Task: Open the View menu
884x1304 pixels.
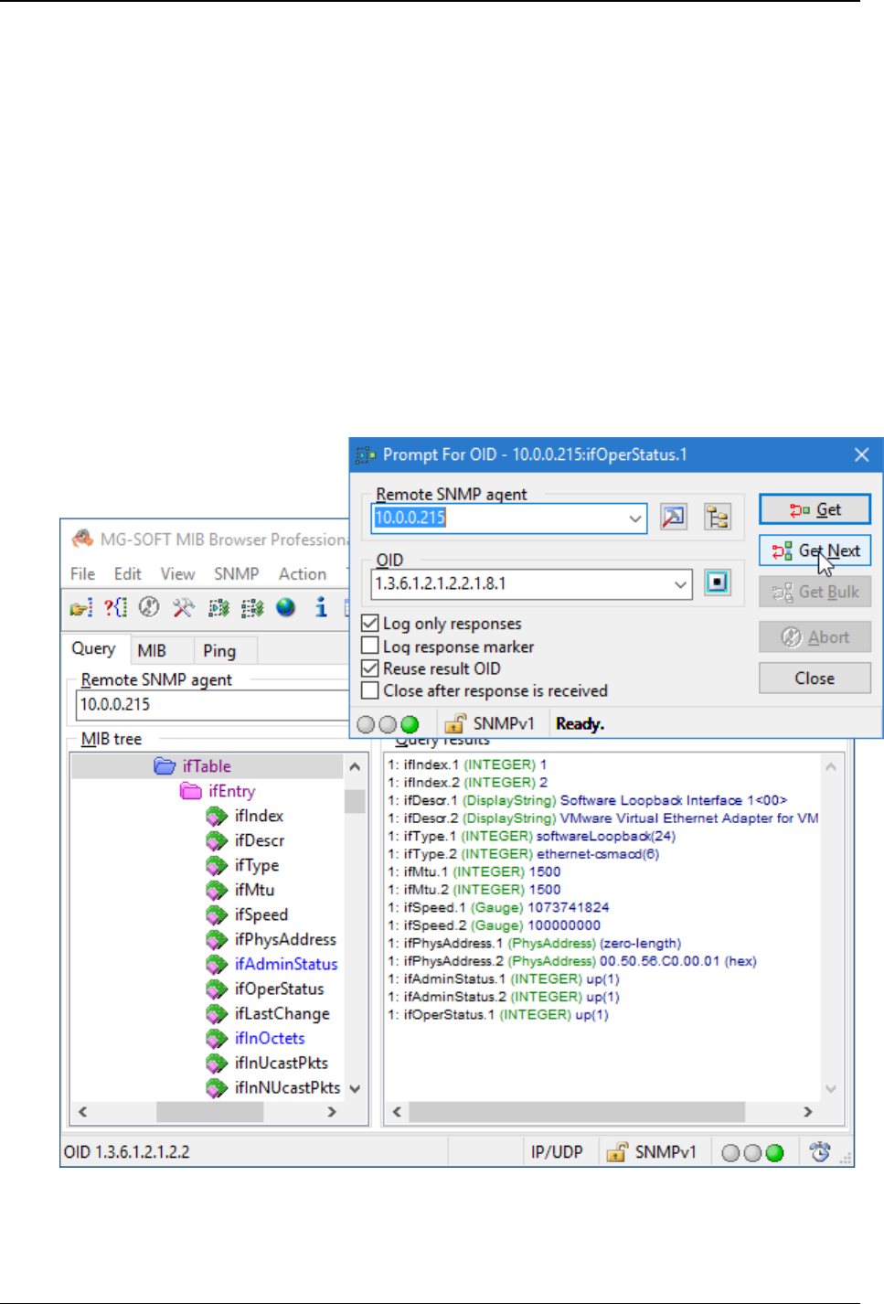Action: coord(177,573)
